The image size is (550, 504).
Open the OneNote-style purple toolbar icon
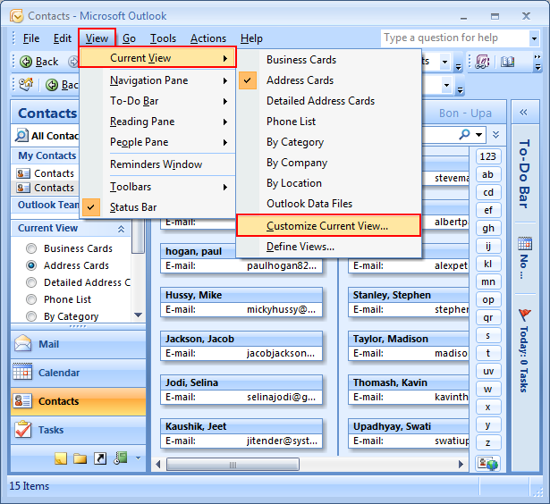pyautogui.click(x=482, y=62)
